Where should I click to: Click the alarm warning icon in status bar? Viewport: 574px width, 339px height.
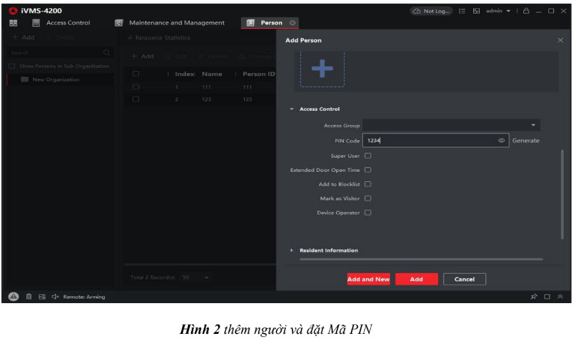[14, 297]
